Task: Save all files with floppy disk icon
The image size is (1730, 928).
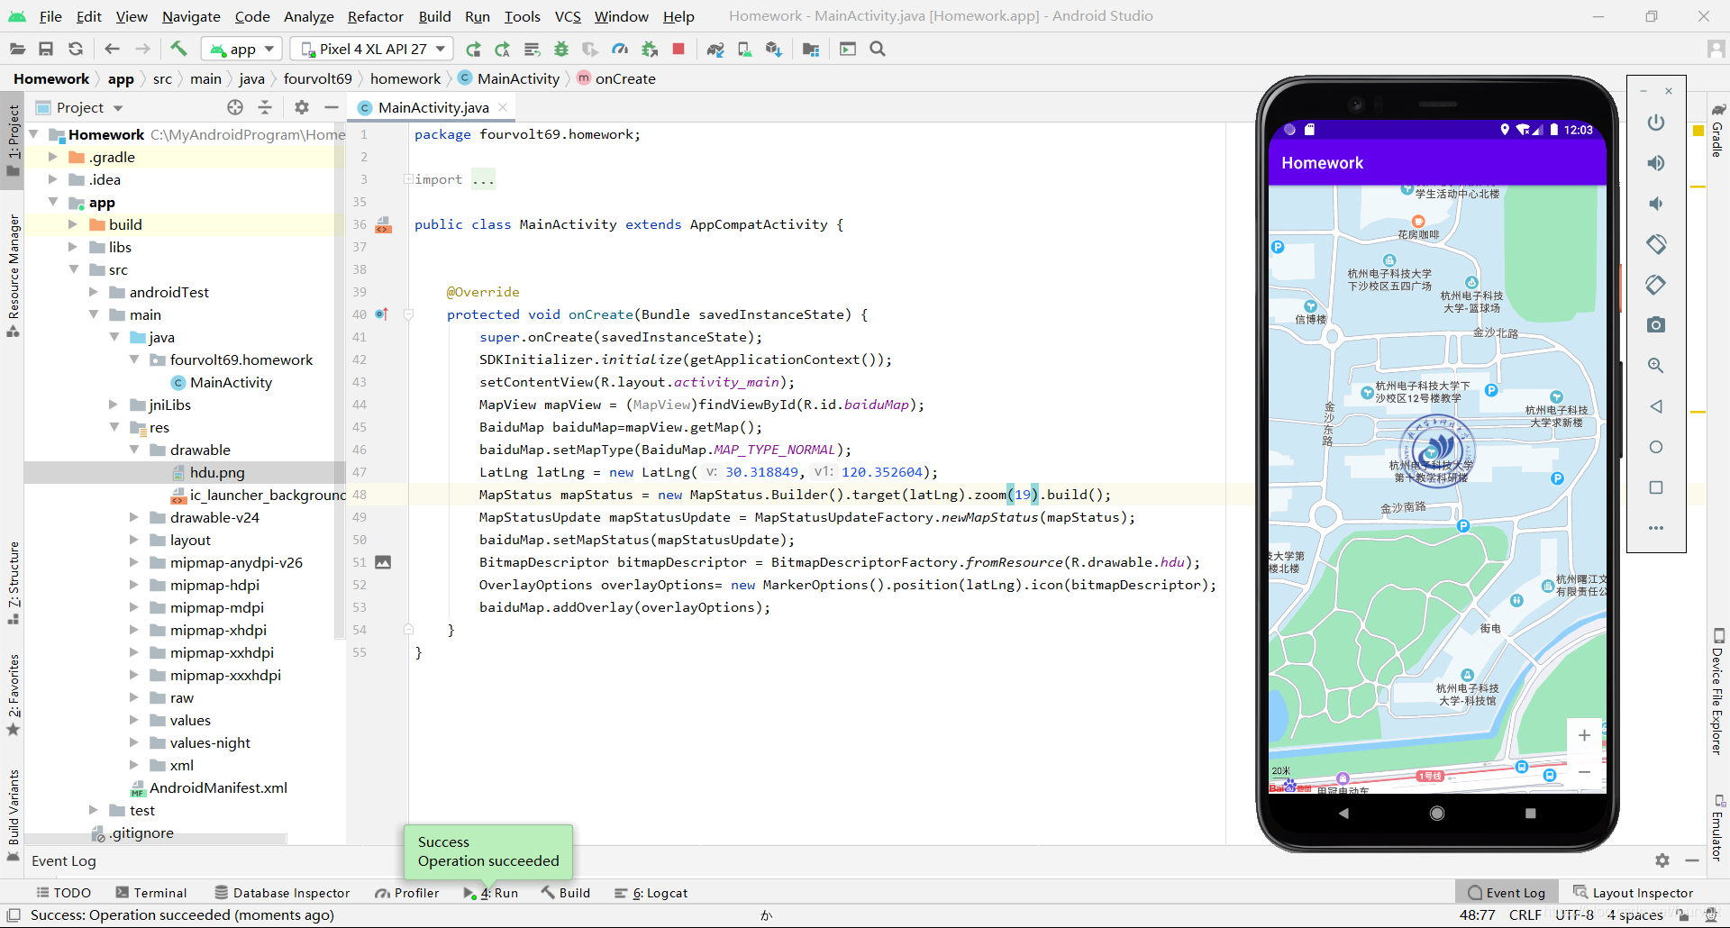Action: (46, 49)
